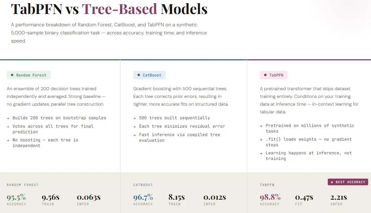The height and width of the screenshot is (213, 371).
Task: Click the arrow bullet before 'Pretrained on millions of synthetic tasks'
Action: point(261,126)
